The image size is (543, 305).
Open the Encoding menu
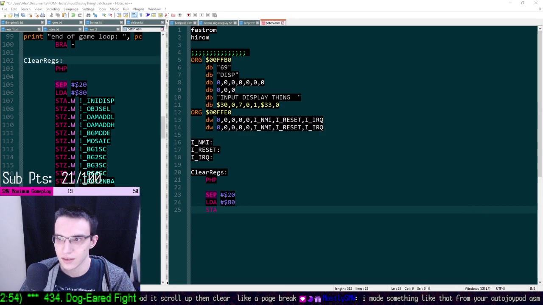pos(52,9)
